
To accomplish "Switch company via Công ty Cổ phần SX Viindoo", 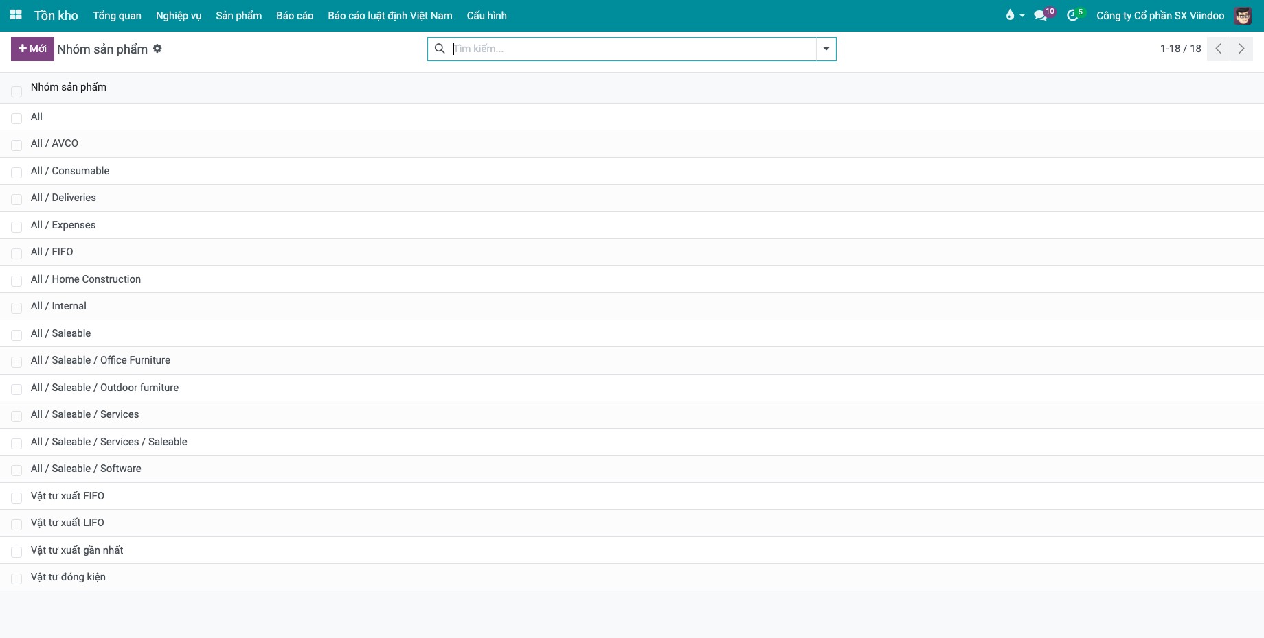I will (1160, 15).
